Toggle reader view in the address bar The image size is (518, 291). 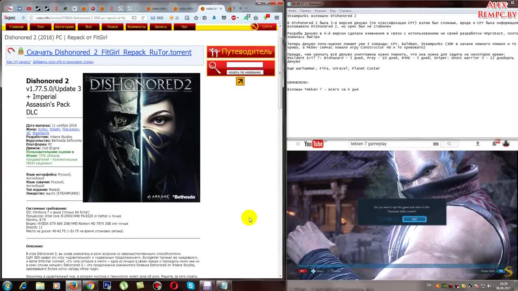(134, 18)
